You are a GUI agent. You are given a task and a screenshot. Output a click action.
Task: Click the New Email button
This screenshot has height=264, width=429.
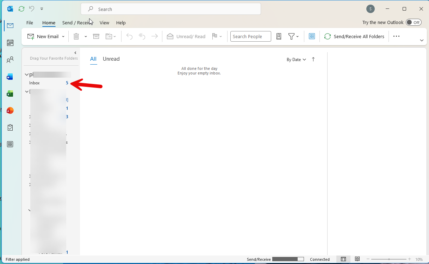click(x=43, y=36)
